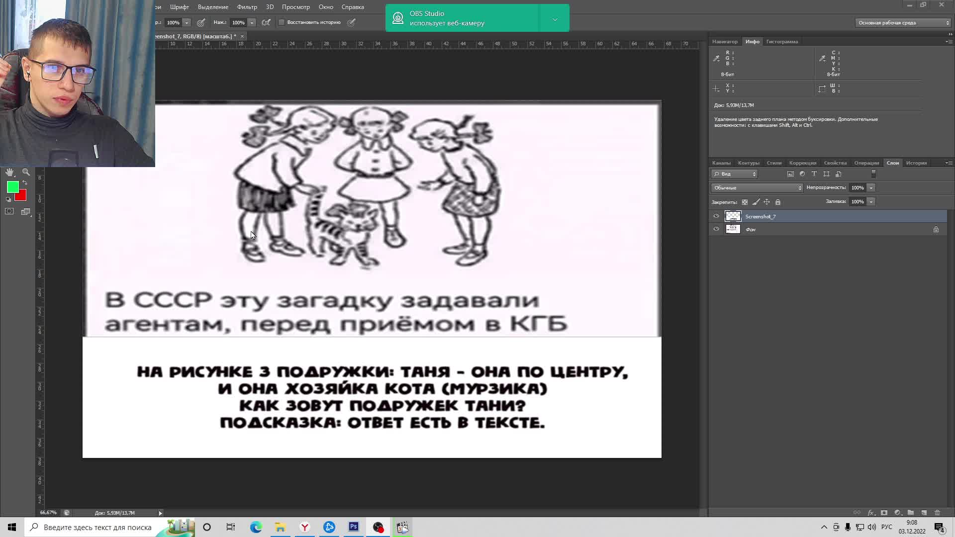955x537 pixels.
Task: Enable the Восстановить историю checkbox
Action: pyautogui.click(x=282, y=22)
